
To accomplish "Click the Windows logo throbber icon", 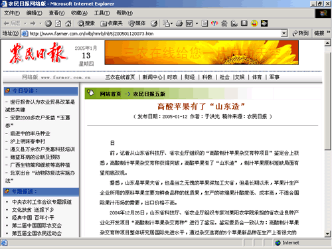I will pos(323,13).
